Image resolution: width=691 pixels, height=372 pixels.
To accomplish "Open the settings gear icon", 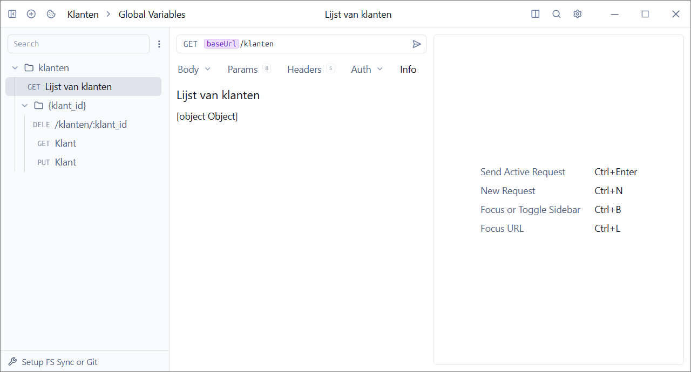I will pyautogui.click(x=578, y=14).
